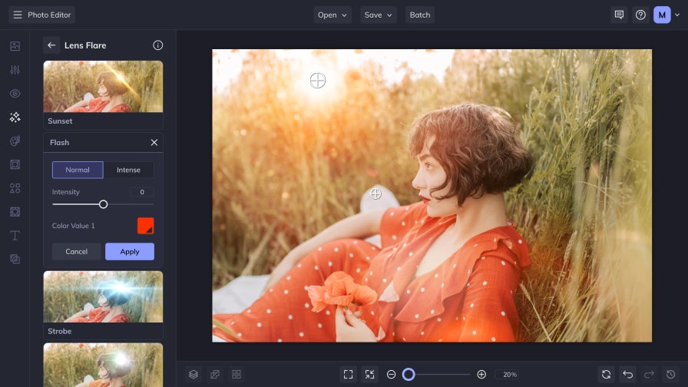The image size is (688, 387).
Task: Go back from Lens Flare panel
Action: click(51, 45)
